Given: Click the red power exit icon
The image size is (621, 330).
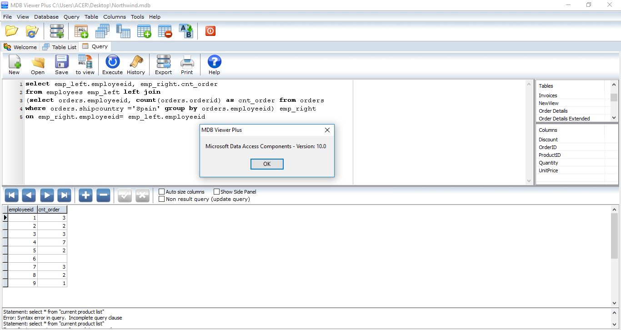Looking at the screenshot, I should pos(210,31).
